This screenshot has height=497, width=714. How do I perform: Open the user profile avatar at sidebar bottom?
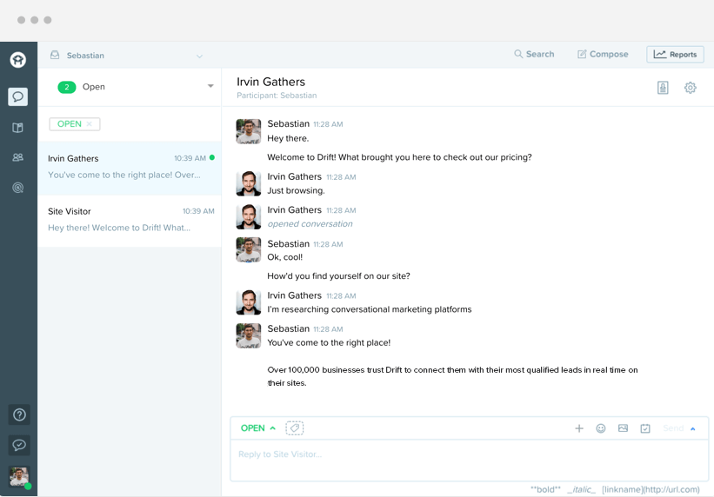19,477
